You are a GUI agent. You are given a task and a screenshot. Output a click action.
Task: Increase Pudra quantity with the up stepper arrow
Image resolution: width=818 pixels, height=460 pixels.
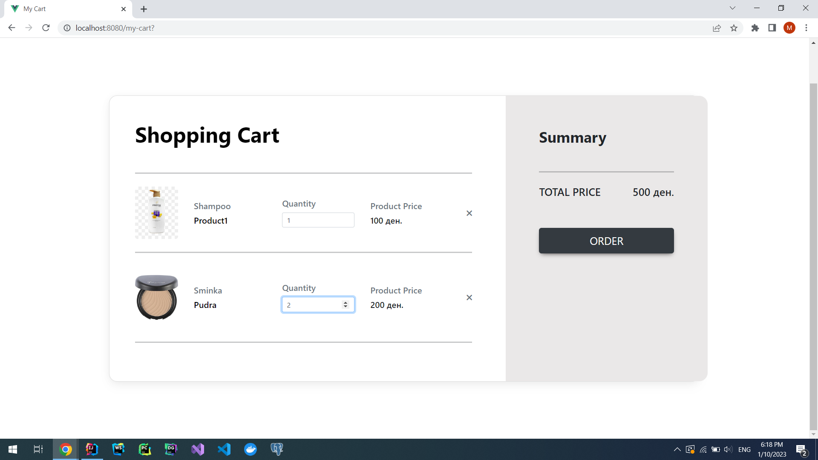[346, 302]
